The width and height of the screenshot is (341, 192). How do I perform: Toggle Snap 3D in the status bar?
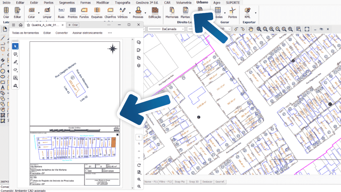194,182
